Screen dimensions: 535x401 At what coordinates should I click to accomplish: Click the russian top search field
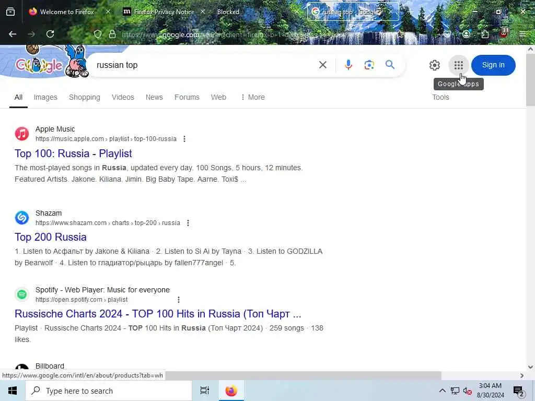tap(205, 65)
